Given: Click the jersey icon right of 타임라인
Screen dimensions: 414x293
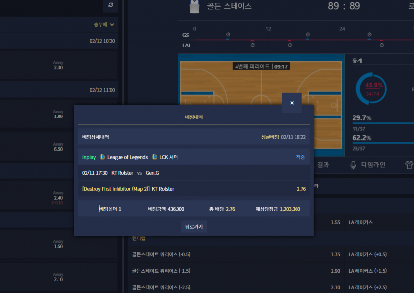Looking at the screenshot, I should click(409, 165).
